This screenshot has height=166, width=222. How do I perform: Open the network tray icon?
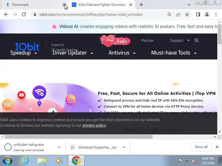coord(187,161)
